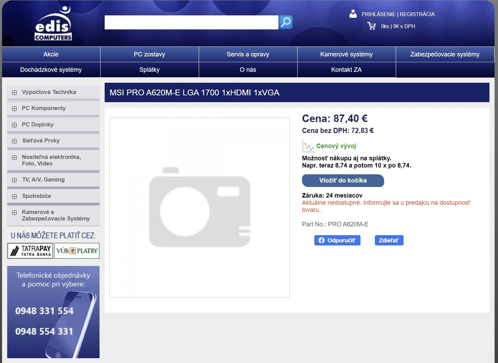Expand the Výpočtová Technika category plus
498x363 pixels.
click(14, 92)
